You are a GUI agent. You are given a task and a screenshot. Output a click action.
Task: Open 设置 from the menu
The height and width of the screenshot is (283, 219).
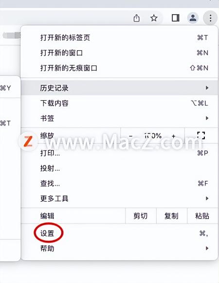(x=119, y=233)
